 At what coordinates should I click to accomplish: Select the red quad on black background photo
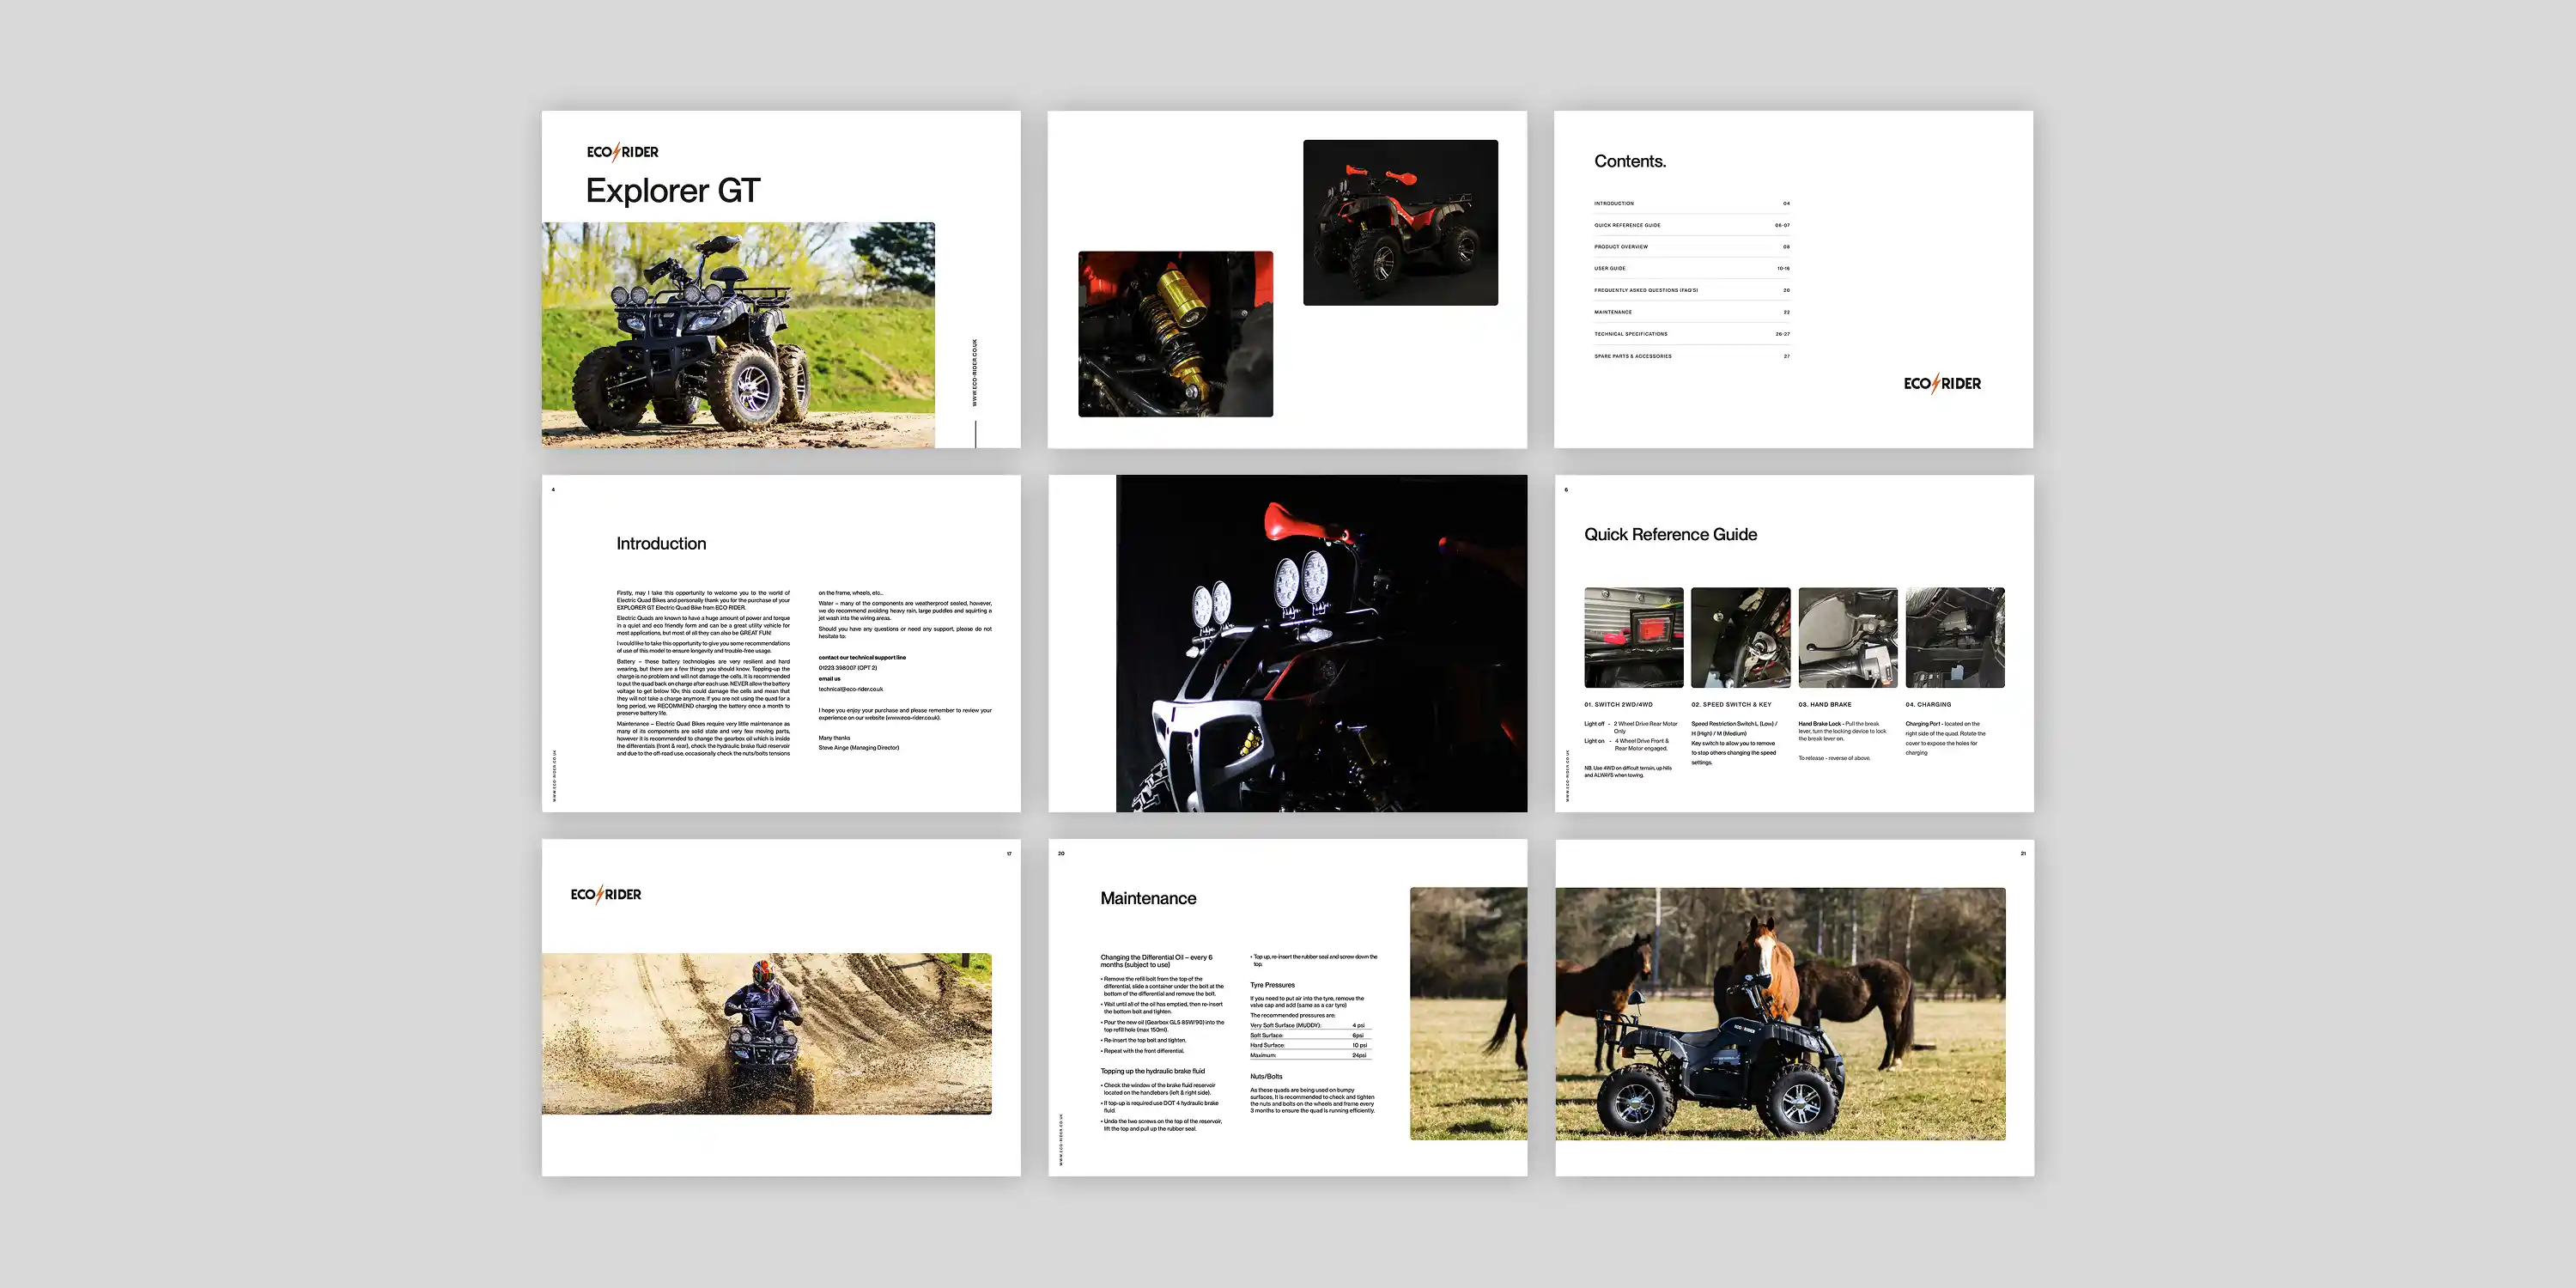(1400, 222)
